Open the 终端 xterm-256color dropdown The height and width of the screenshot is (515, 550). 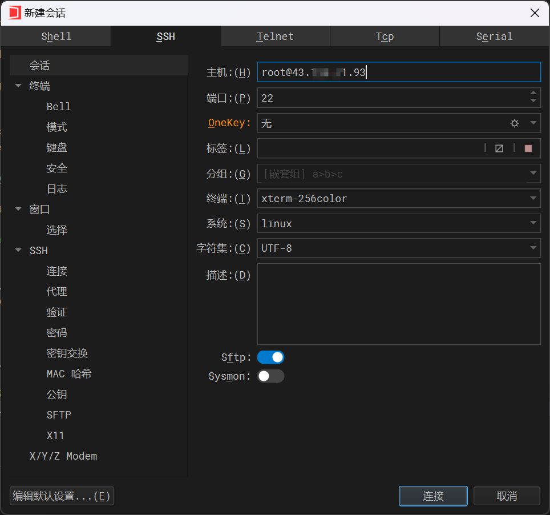coord(533,198)
